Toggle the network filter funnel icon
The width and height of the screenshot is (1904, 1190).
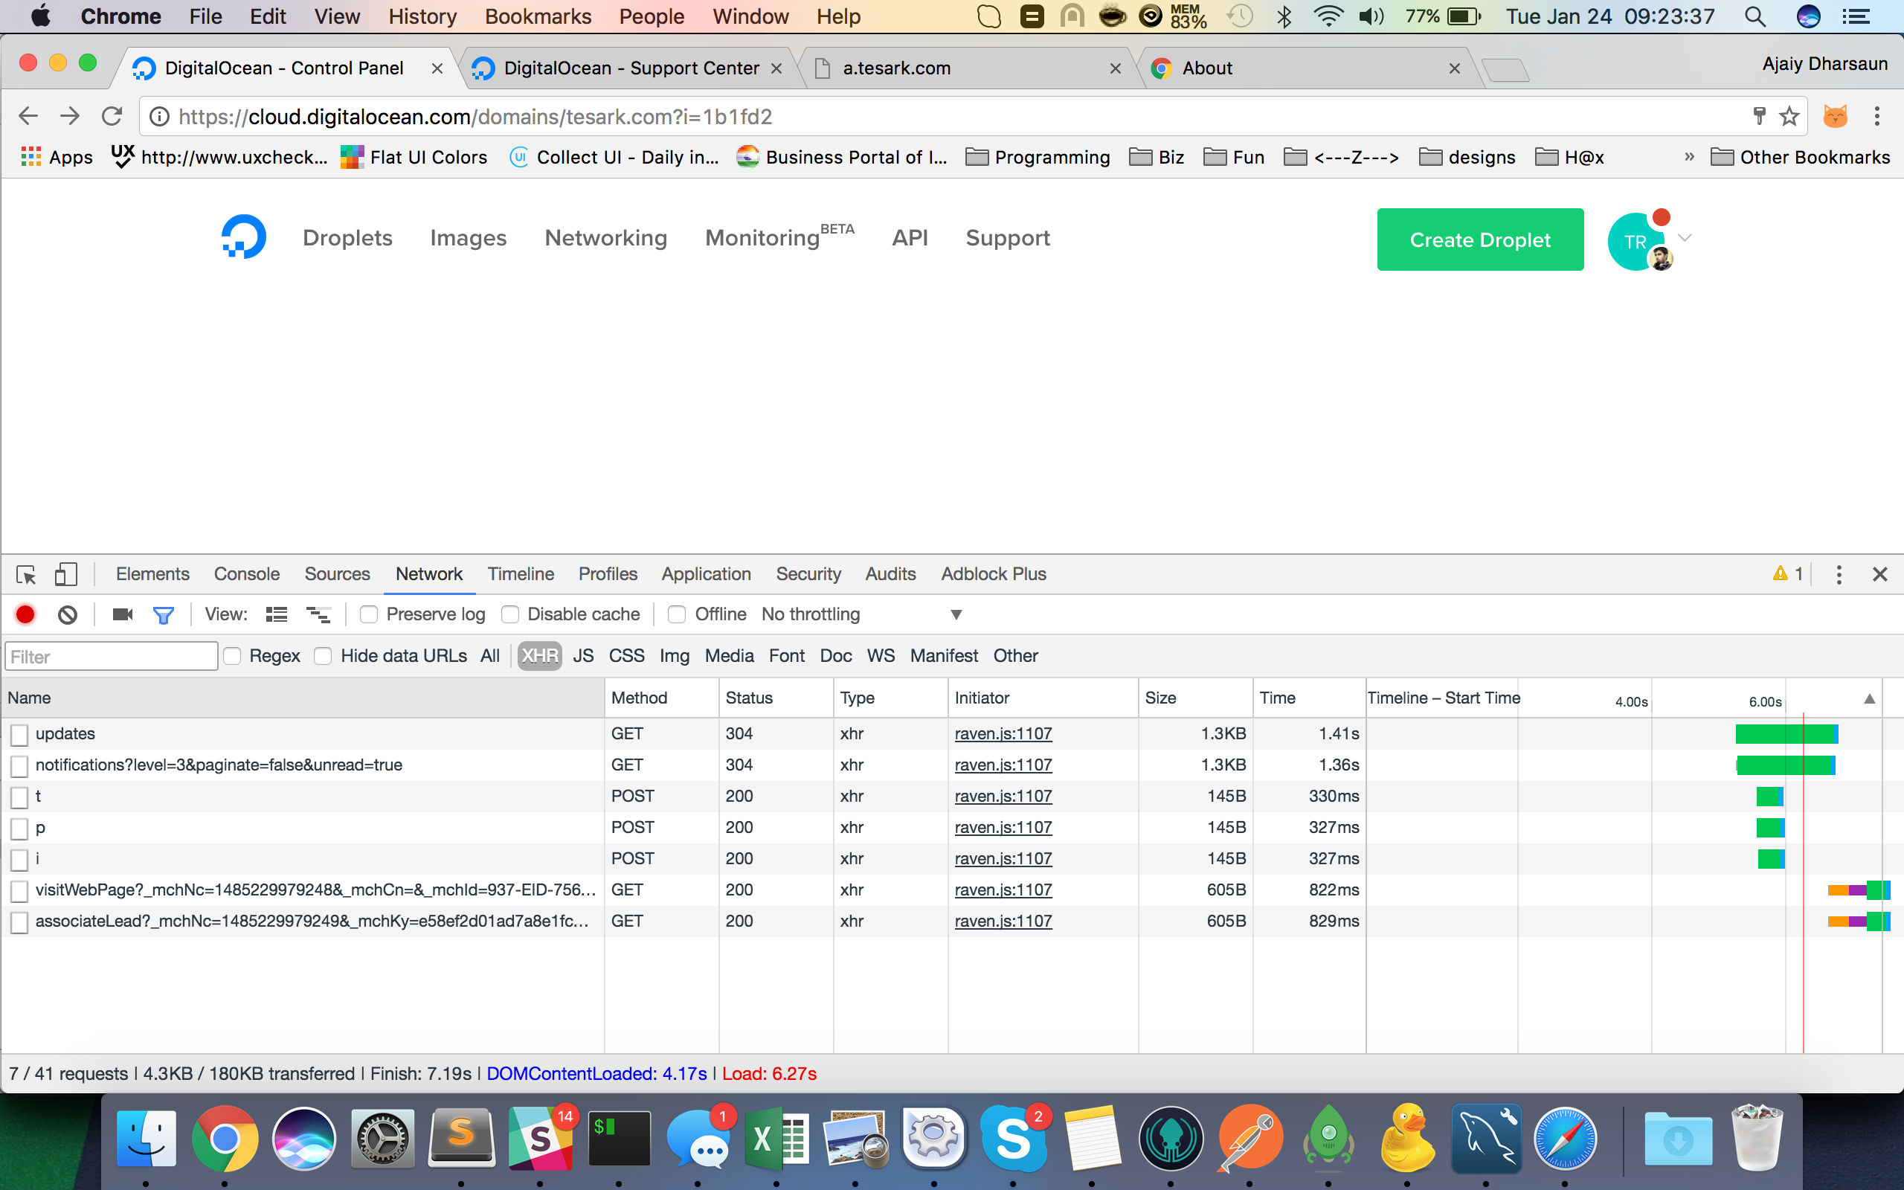(x=163, y=614)
